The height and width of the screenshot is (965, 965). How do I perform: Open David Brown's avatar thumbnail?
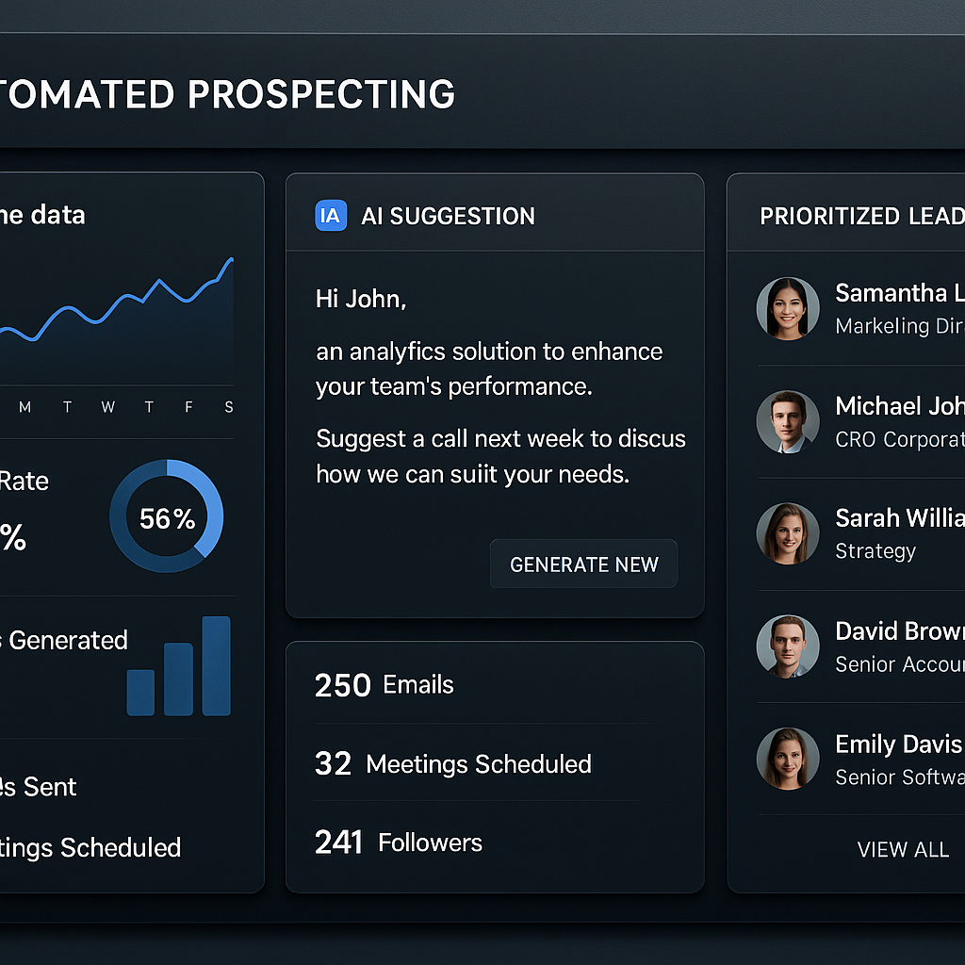(788, 646)
